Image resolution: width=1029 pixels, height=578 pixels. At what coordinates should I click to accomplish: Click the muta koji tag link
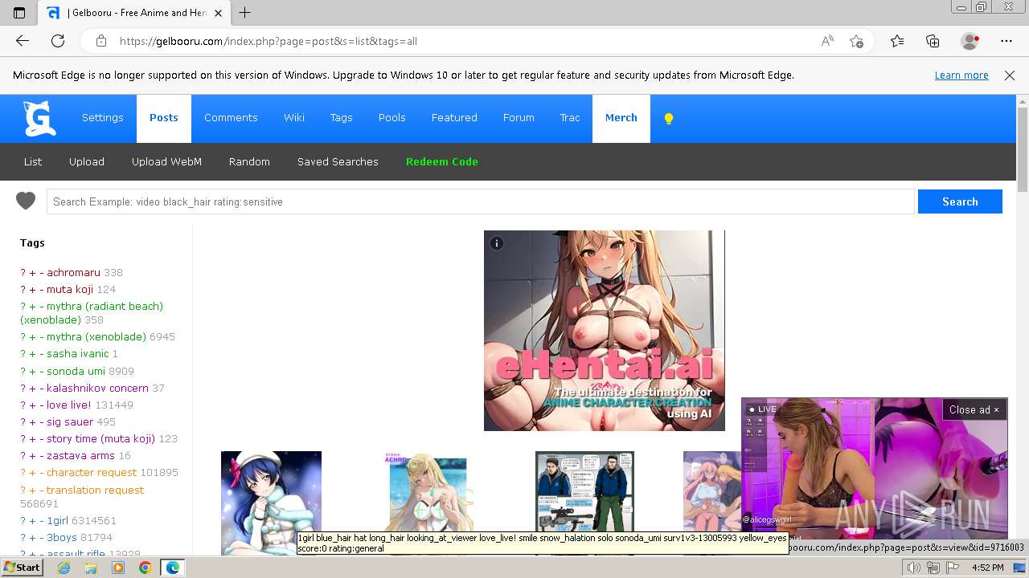pos(70,289)
